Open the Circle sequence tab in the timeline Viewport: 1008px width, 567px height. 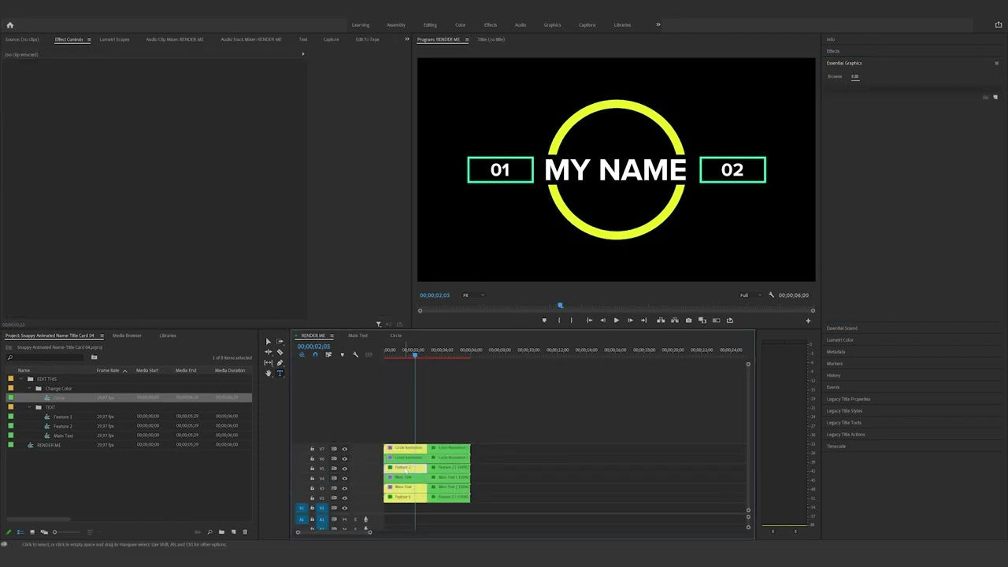(396, 335)
